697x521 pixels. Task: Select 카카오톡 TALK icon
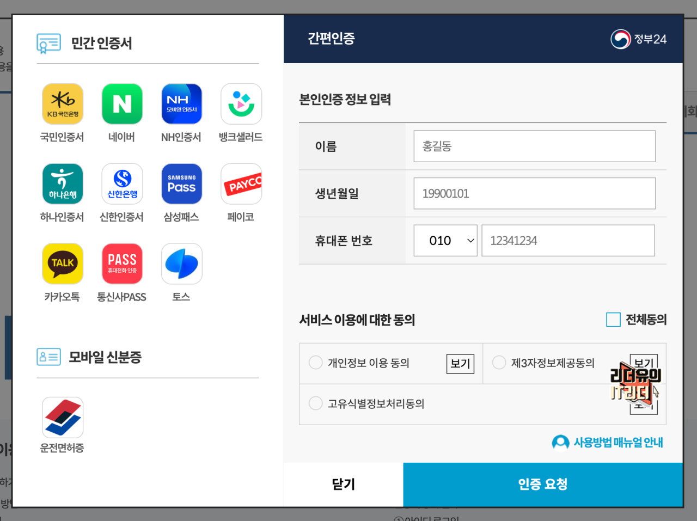coord(63,263)
